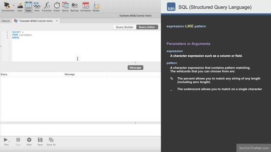Click the Save icon
This screenshot has height=152, width=271.
coord(40,141)
